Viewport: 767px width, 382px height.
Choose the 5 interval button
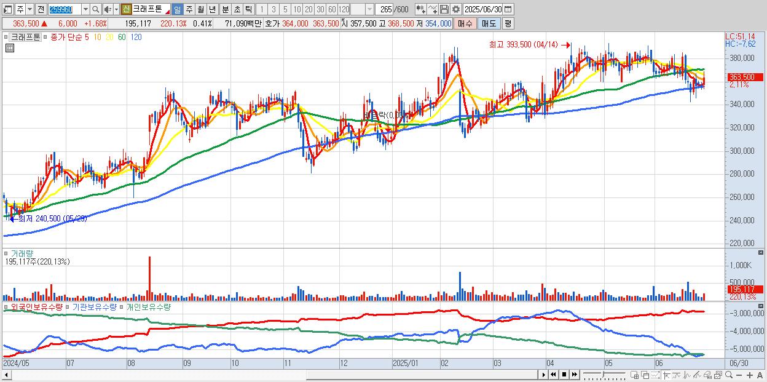[285, 9]
